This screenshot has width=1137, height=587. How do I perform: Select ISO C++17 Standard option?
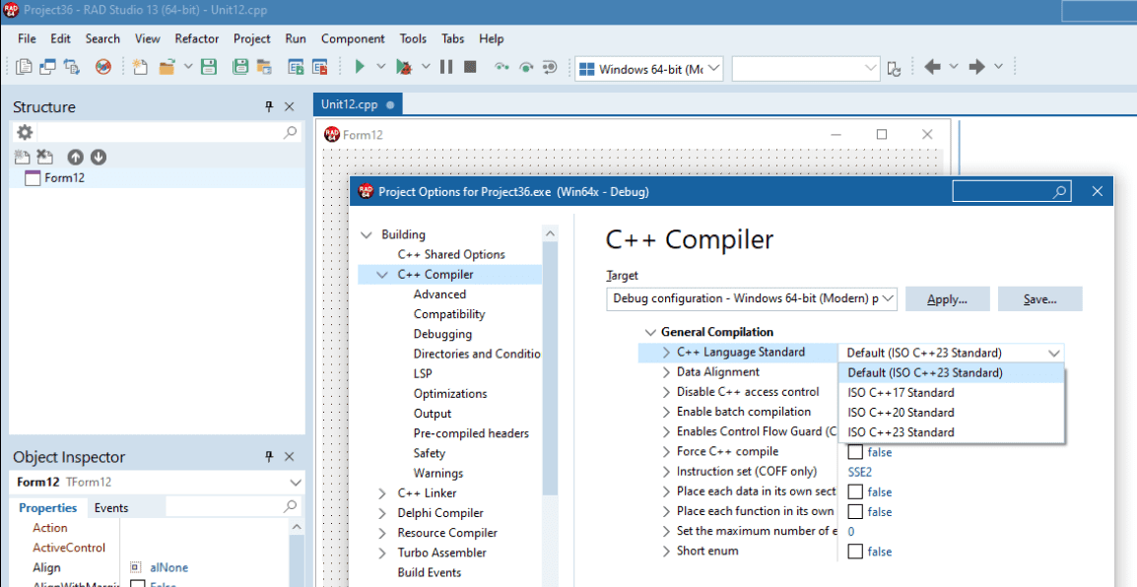[x=952, y=393]
